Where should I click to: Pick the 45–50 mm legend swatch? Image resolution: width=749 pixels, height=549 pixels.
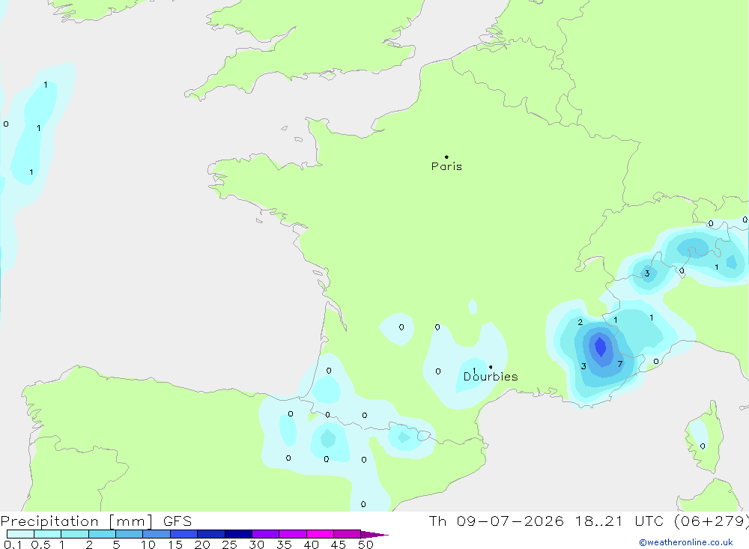click(348, 534)
